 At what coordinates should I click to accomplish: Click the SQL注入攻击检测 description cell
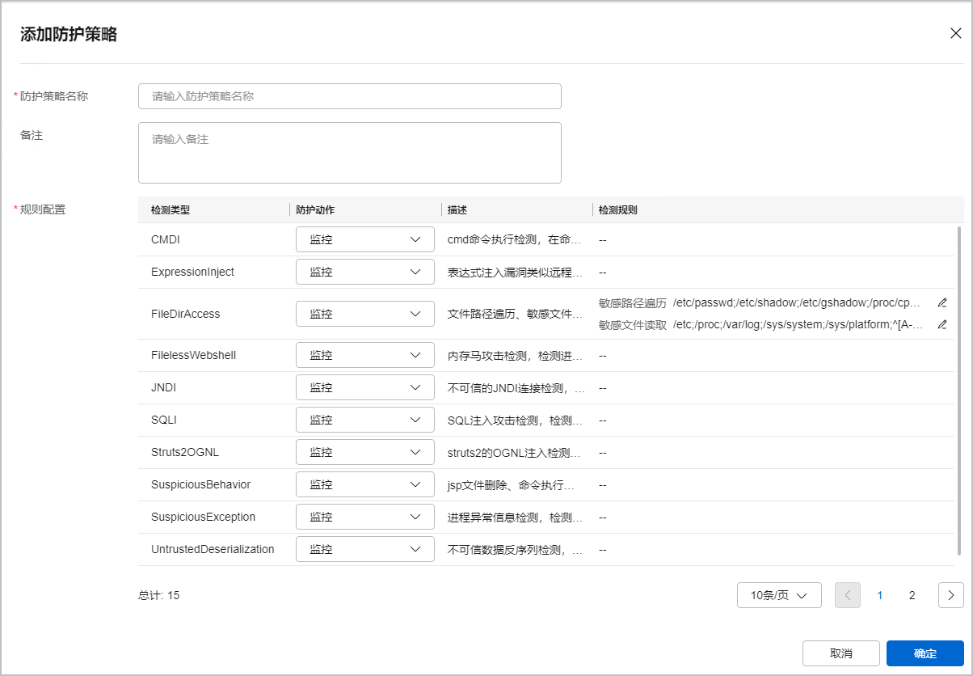click(x=514, y=420)
